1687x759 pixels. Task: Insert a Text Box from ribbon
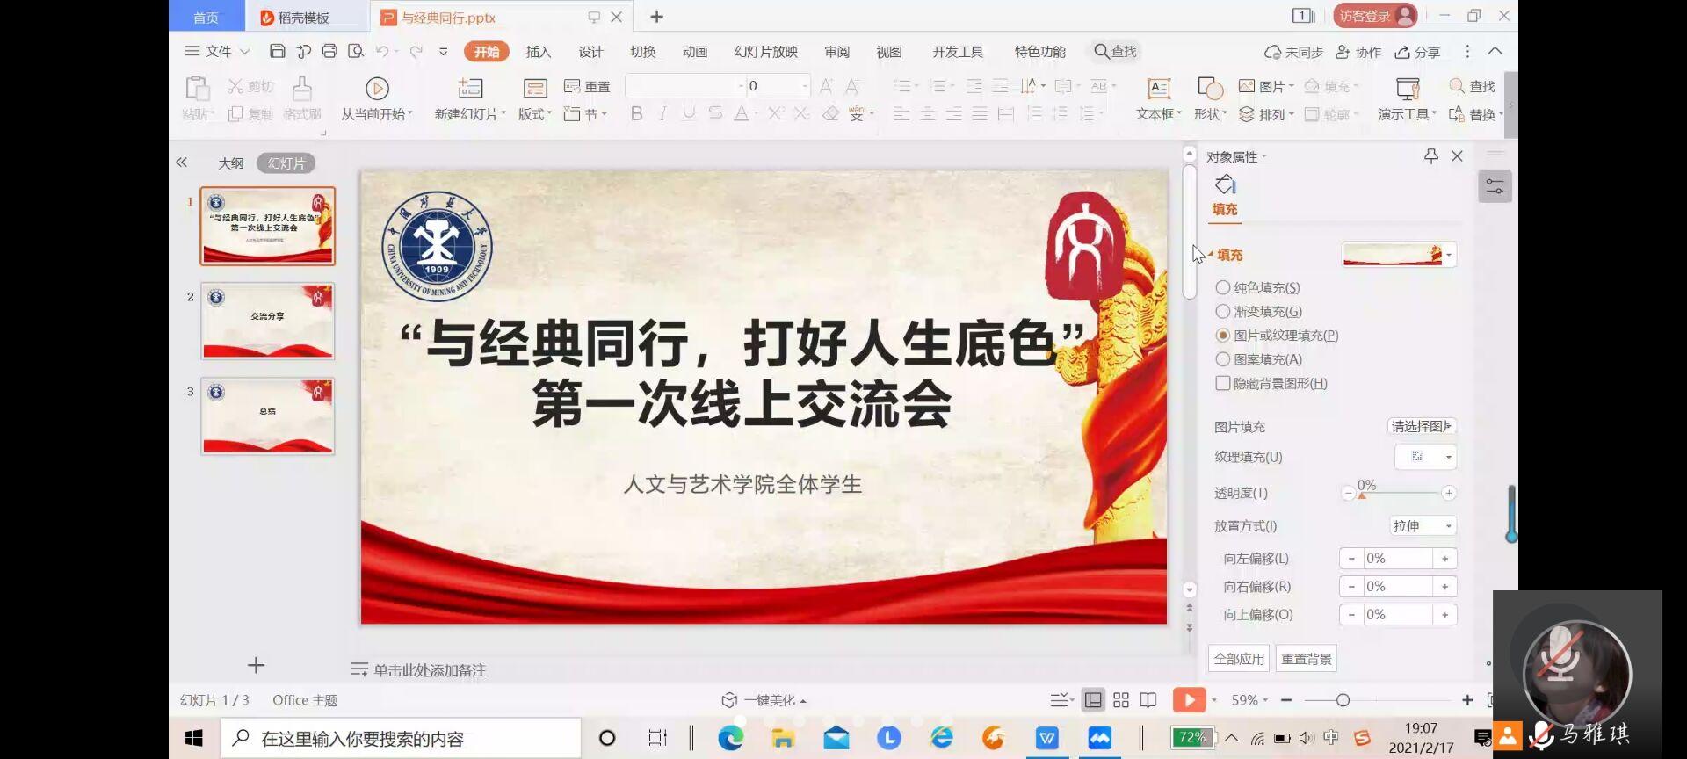click(x=1159, y=88)
